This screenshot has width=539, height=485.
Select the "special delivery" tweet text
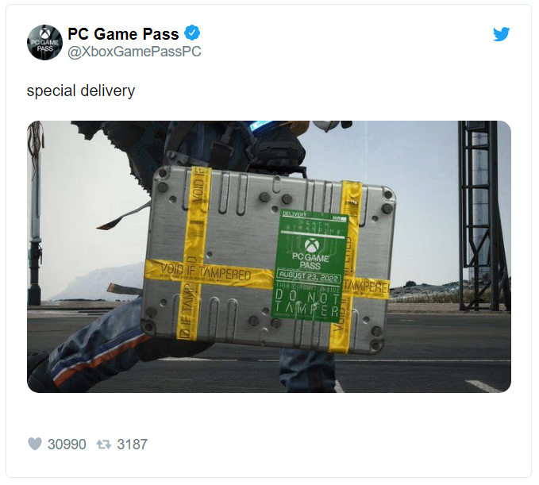click(x=81, y=91)
